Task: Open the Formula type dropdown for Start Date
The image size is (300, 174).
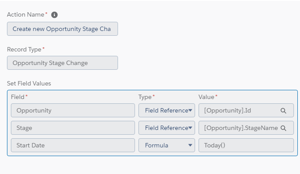Action: tap(167, 145)
